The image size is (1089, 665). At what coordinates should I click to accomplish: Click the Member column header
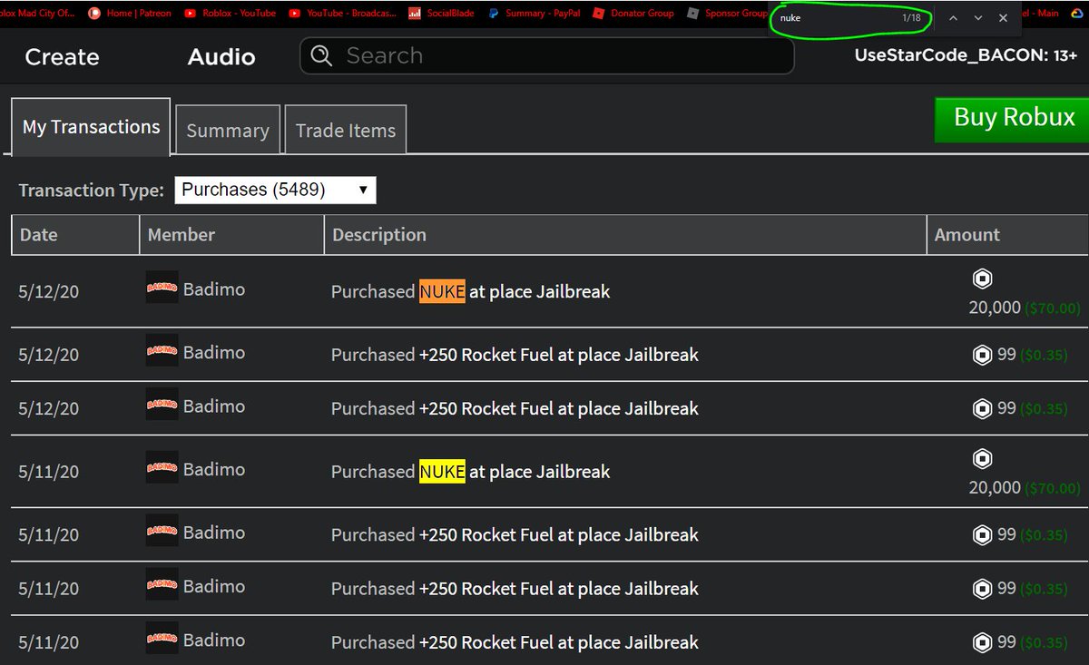tap(231, 235)
